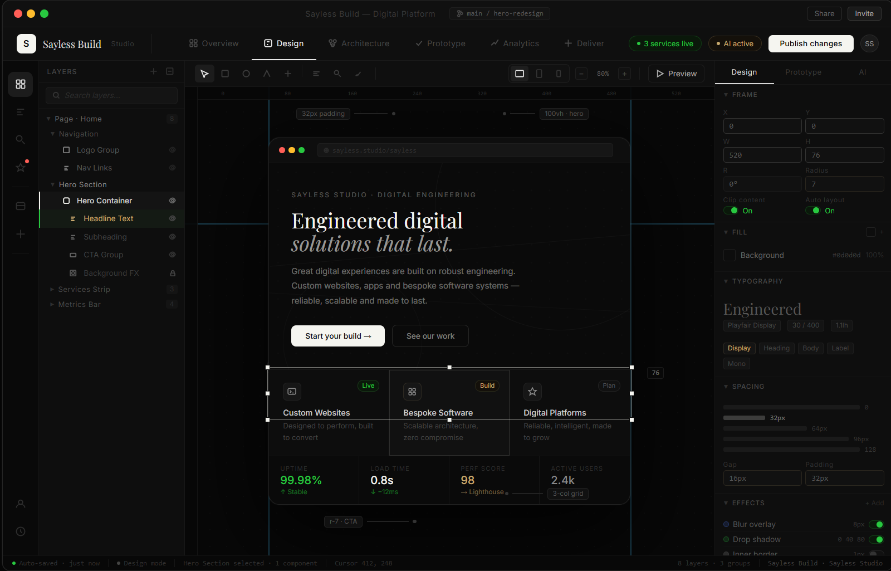Turn off the Blur overlay effect
Image resolution: width=891 pixels, height=571 pixels.
point(878,524)
